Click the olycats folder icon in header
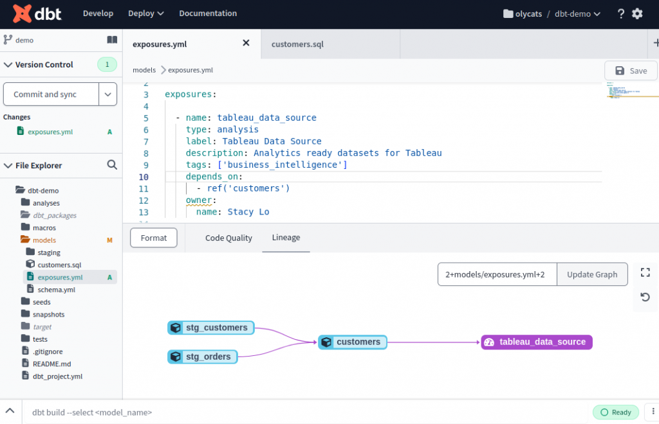659x424 pixels. (x=508, y=14)
